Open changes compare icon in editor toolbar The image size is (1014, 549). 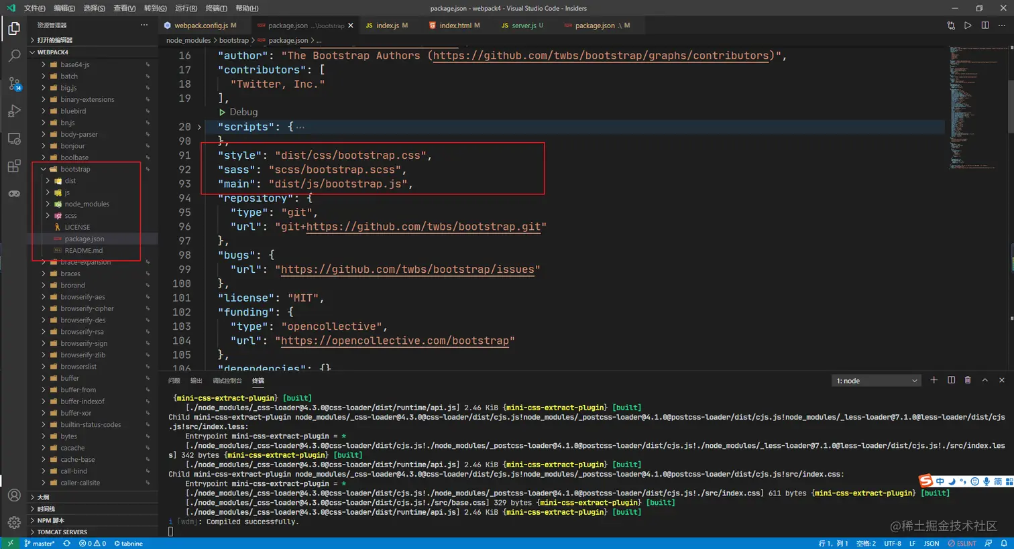point(951,25)
